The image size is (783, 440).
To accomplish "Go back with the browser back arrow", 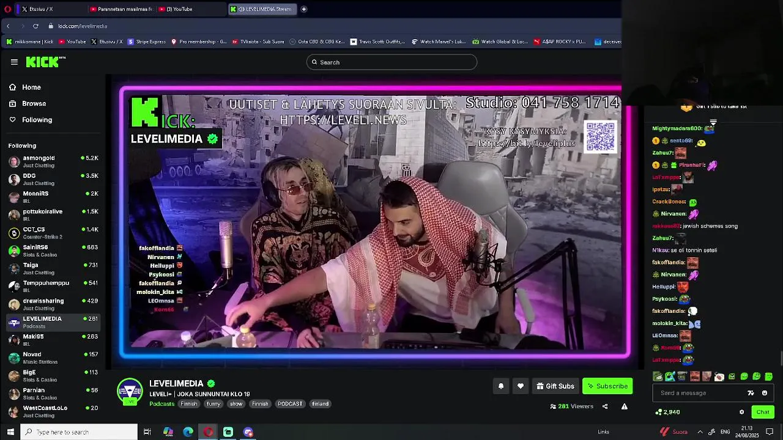I will point(8,26).
